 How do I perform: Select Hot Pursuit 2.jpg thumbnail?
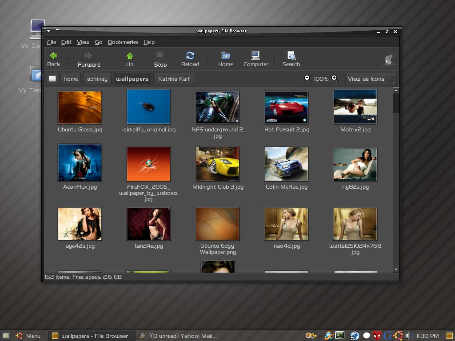coord(286,107)
